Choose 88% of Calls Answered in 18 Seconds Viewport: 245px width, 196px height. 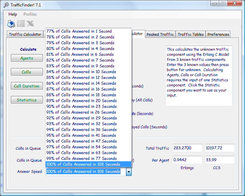click(88, 95)
